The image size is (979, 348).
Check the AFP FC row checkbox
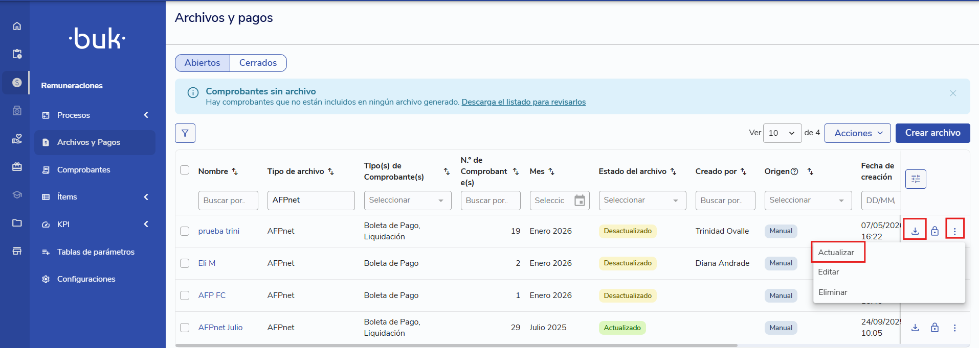[185, 295]
